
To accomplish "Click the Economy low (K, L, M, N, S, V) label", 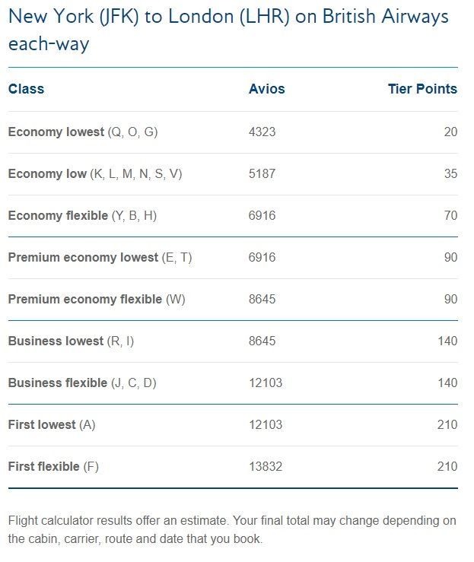I will click(94, 173).
